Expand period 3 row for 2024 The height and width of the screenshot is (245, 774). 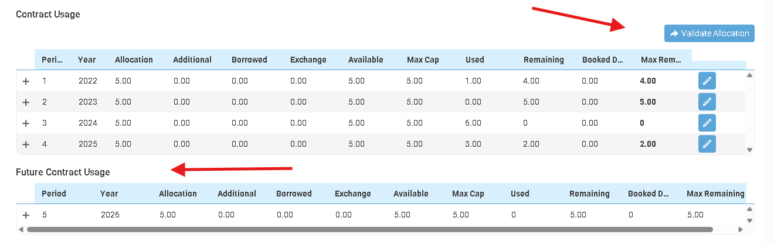[x=25, y=123]
